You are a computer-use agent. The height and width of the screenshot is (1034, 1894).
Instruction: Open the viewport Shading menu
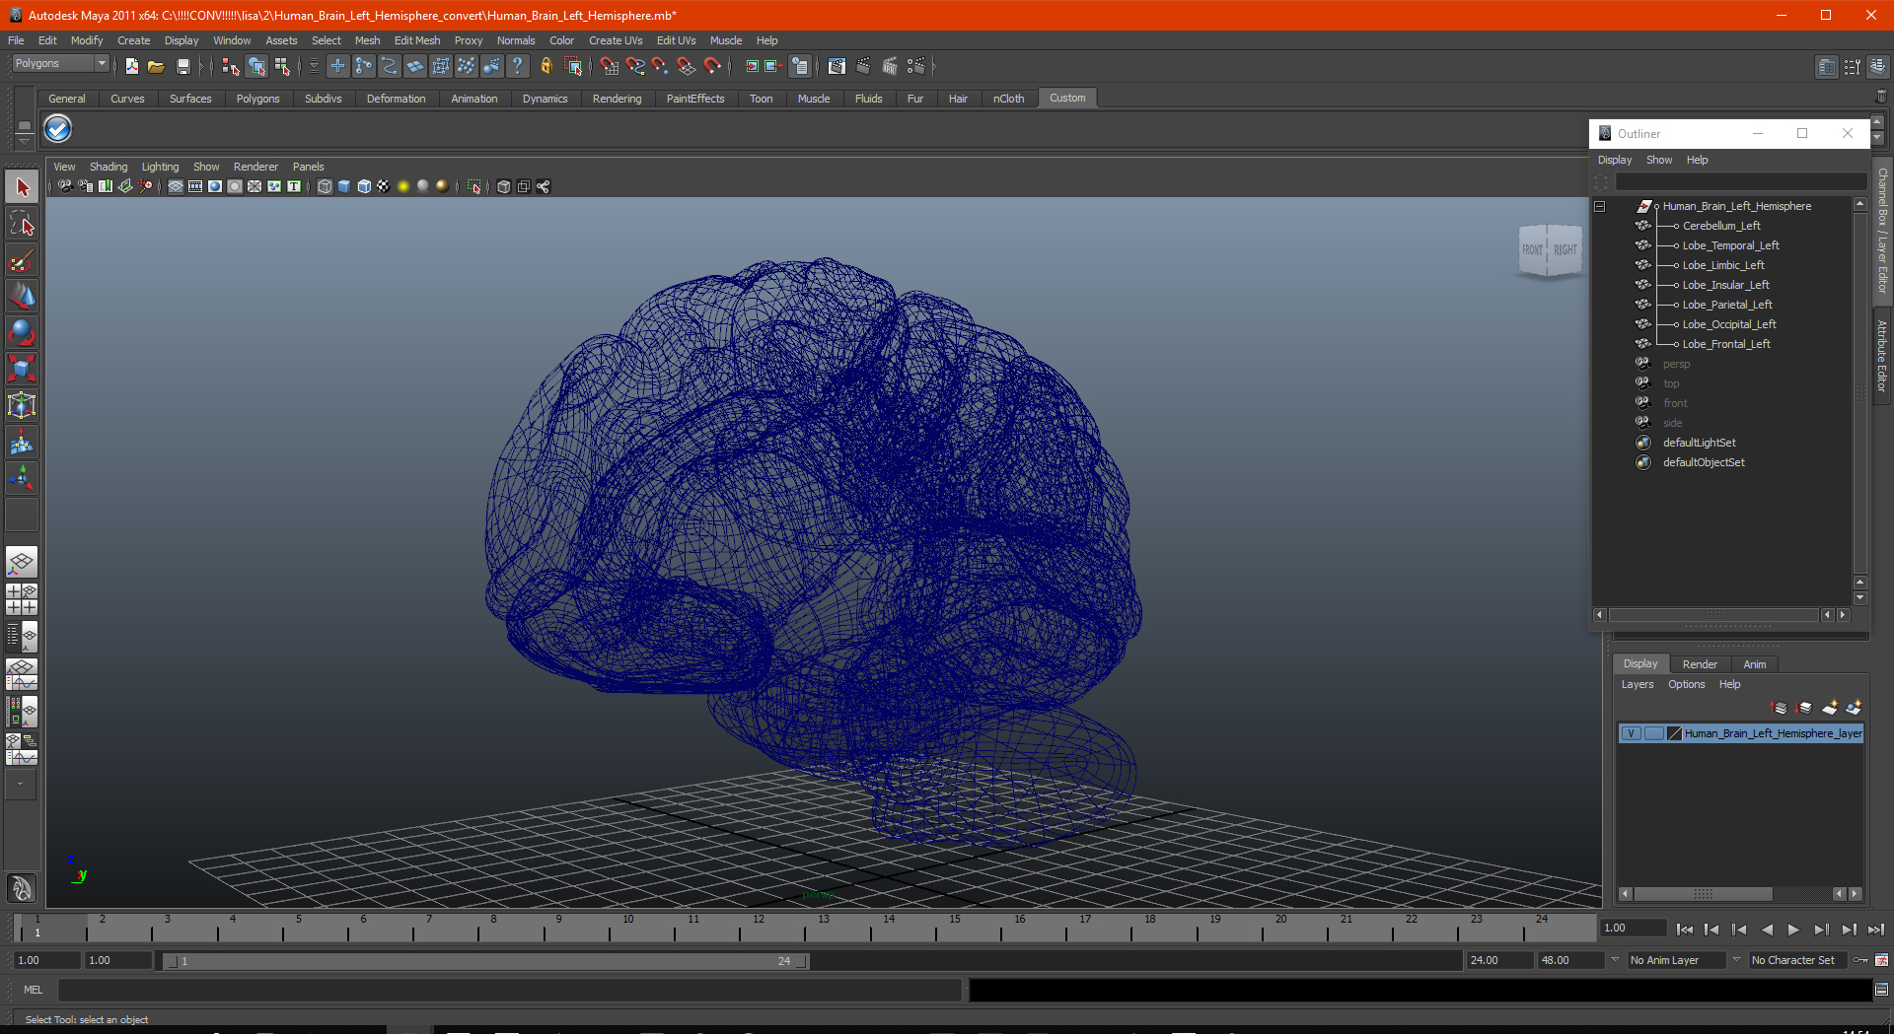pyautogui.click(x=109, y=167)
